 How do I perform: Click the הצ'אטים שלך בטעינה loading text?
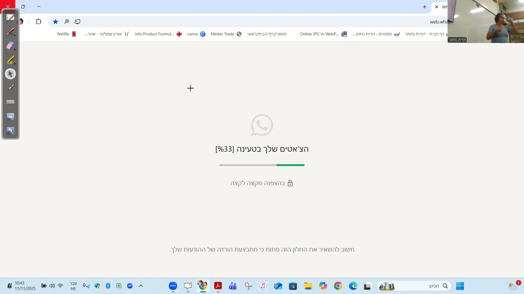click(262, 149)
